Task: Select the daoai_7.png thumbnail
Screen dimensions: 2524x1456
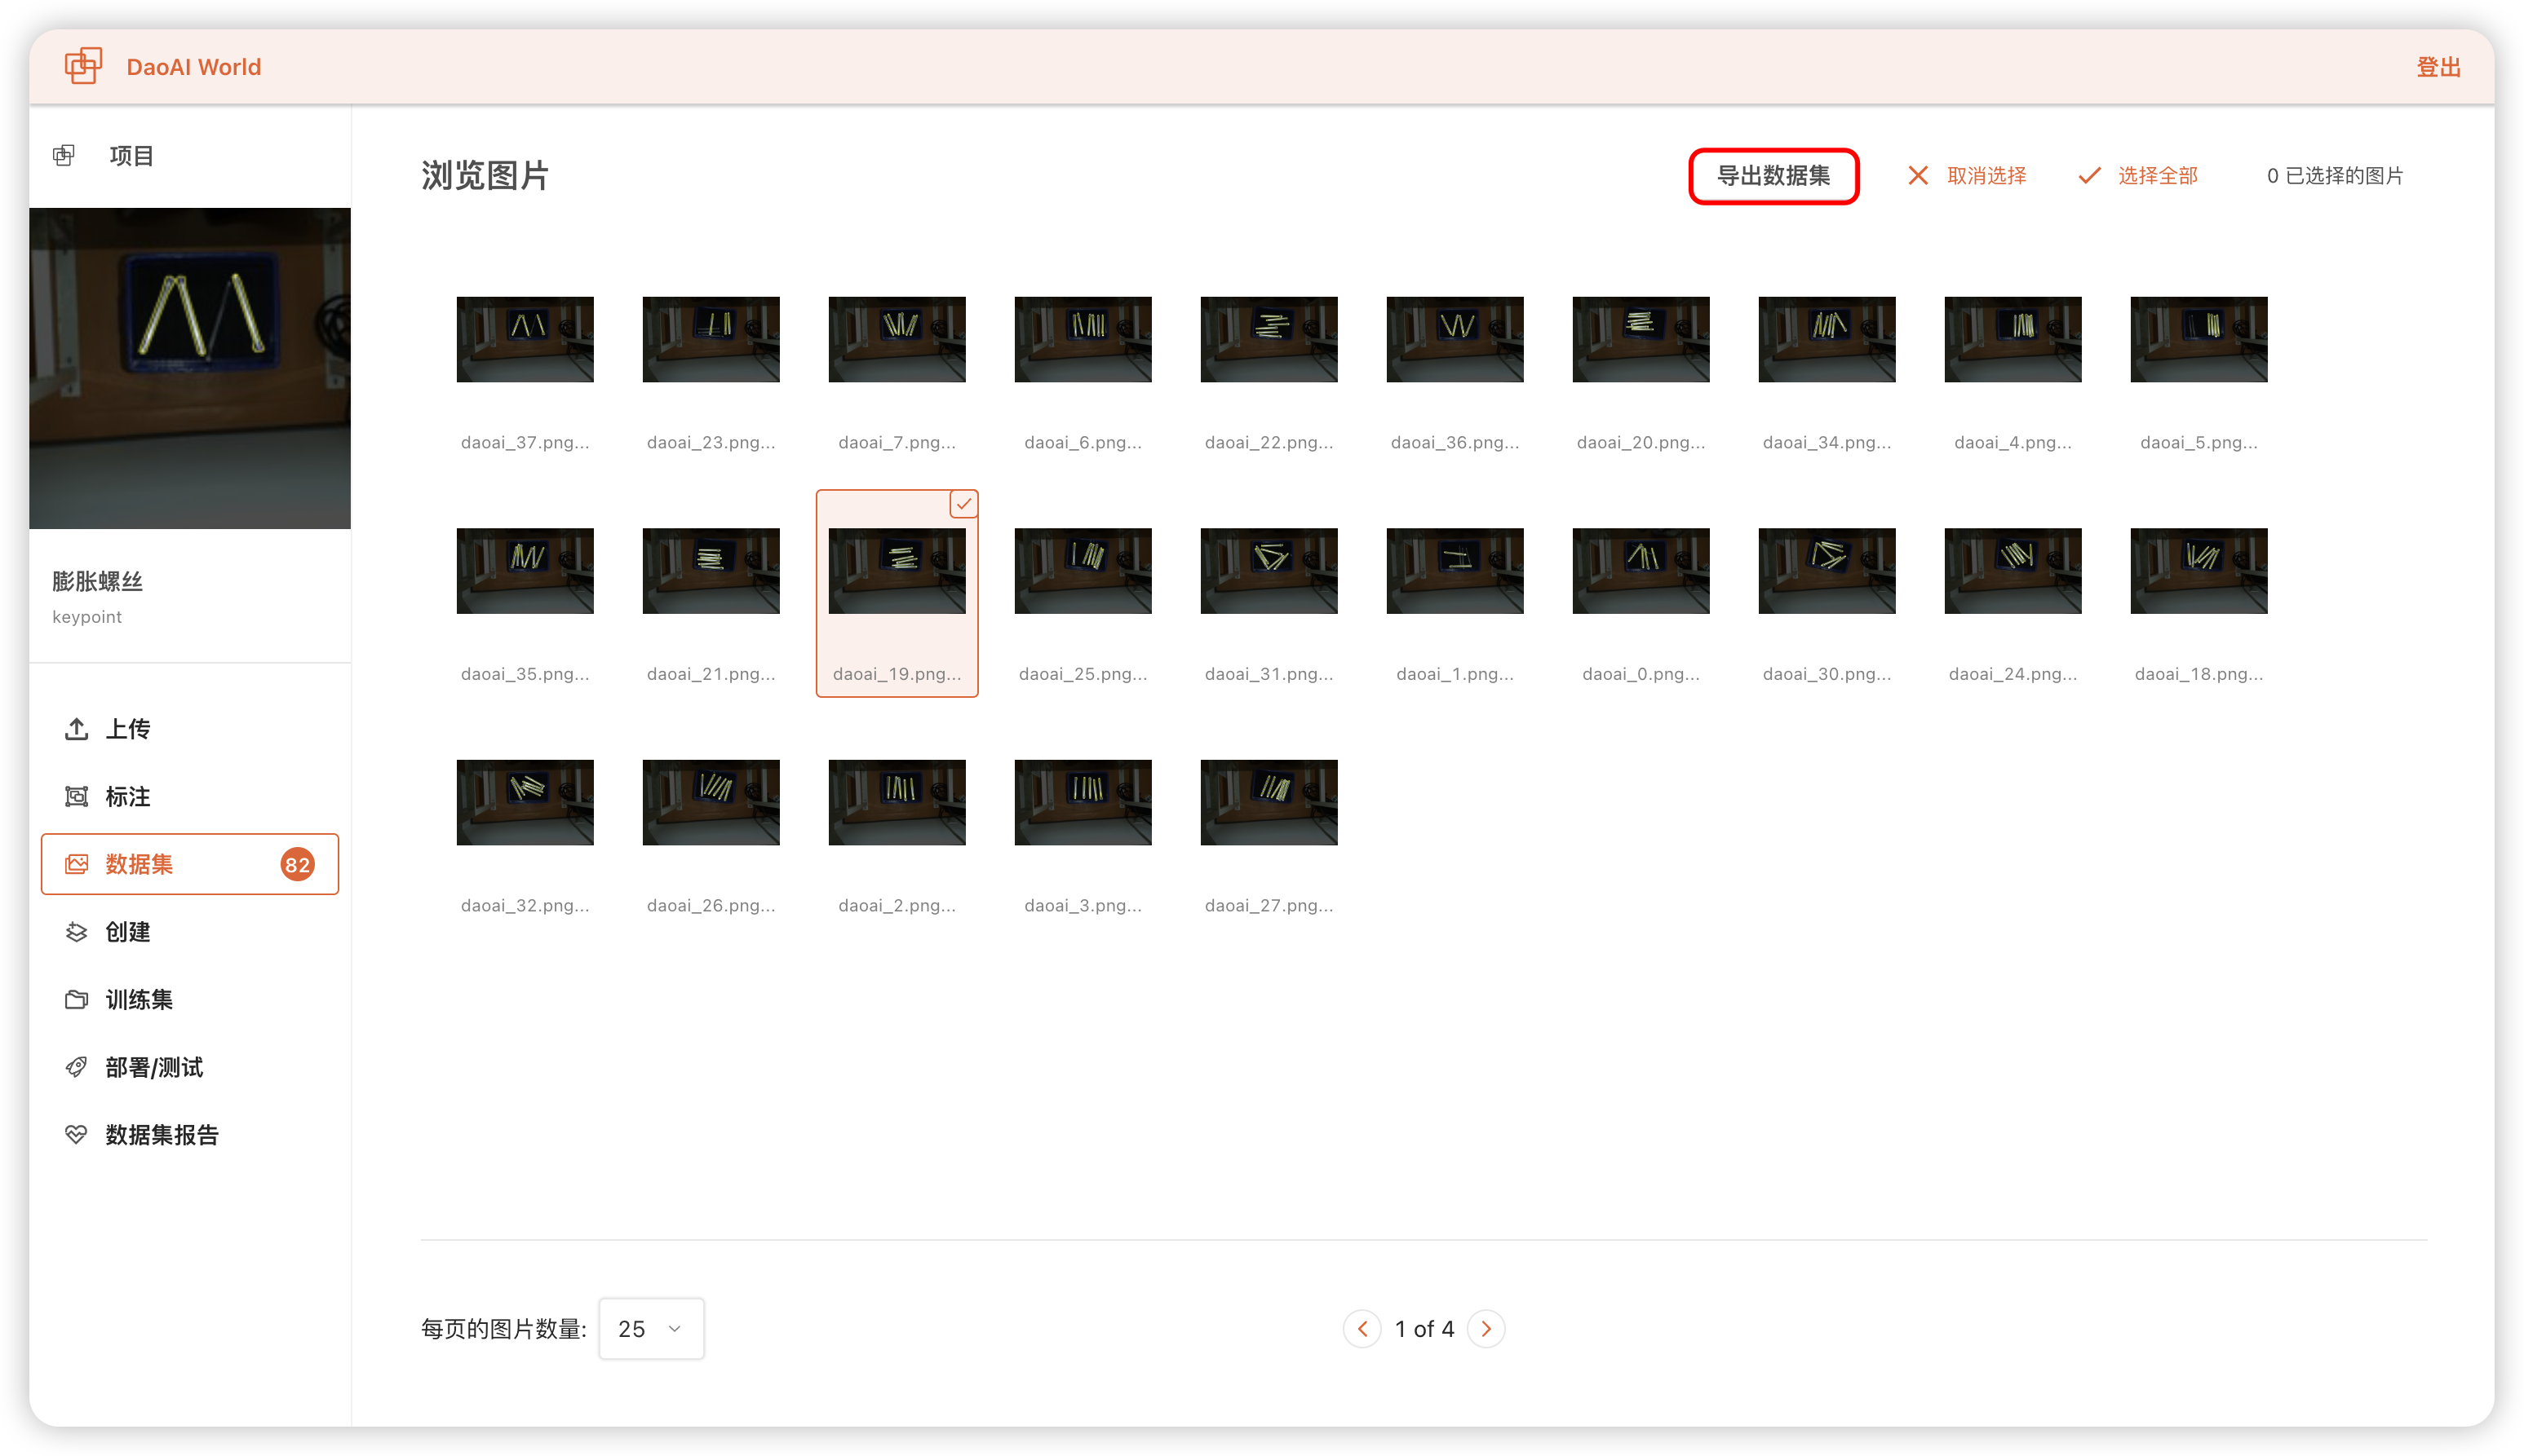Action: click(897, 339)
